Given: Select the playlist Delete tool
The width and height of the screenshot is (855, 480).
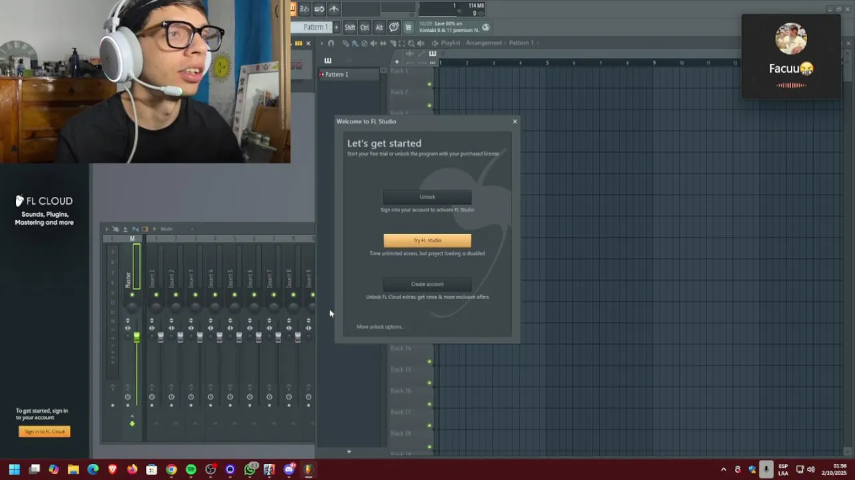Looking at the screenshot, I should point(365,43).
